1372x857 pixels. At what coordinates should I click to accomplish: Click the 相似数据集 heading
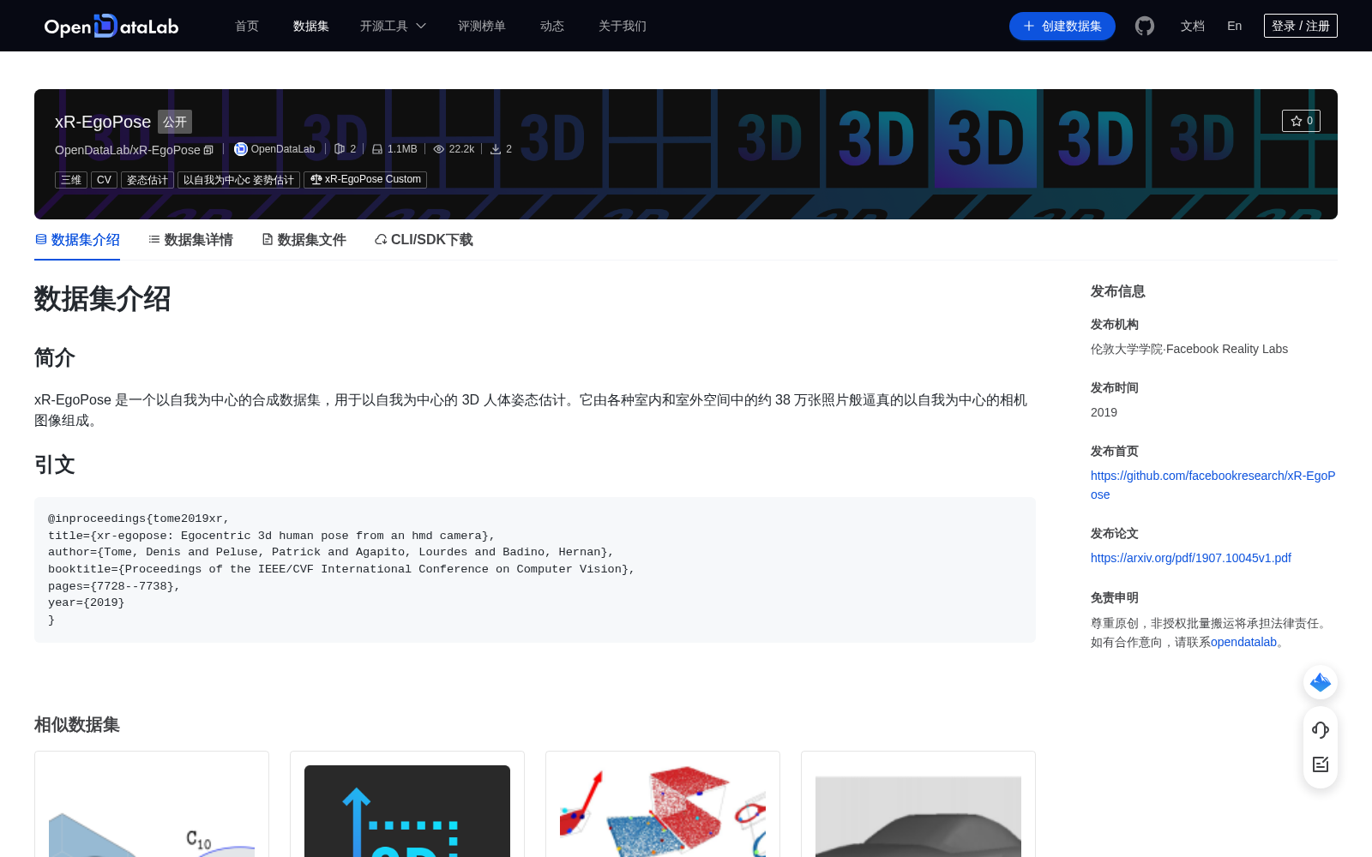click(x=77, y=725)
